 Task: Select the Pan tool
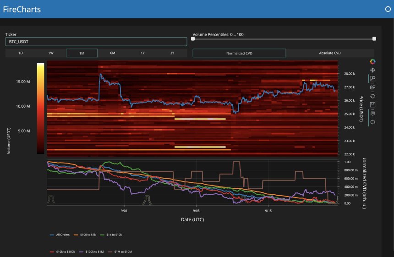372,70
